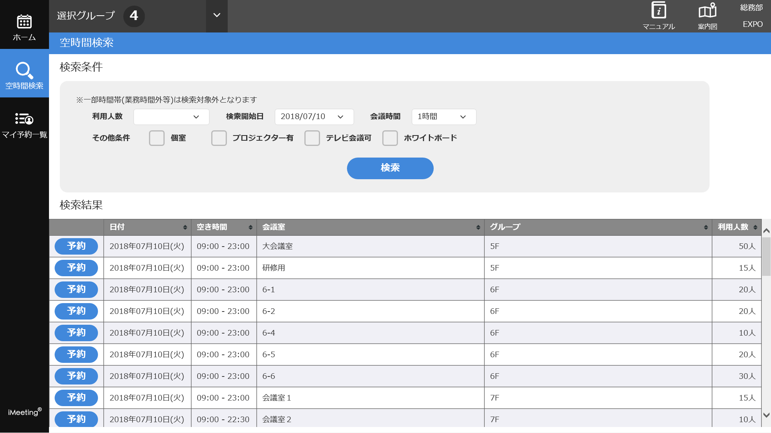The image size is (771, 433).
Task: Click the 09:00 - 22:30 time cell
Action: (223, 419)
